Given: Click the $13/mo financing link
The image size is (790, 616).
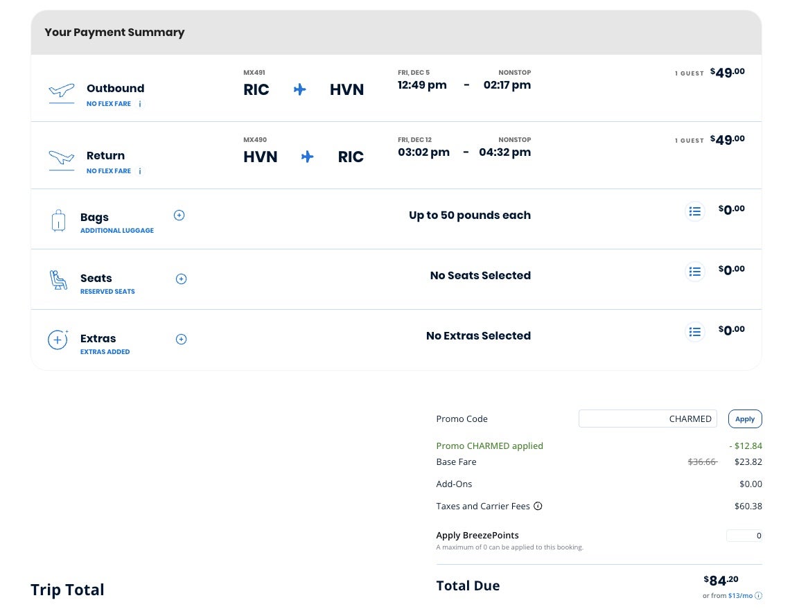Looking at the screenshot, I should 740,596.
